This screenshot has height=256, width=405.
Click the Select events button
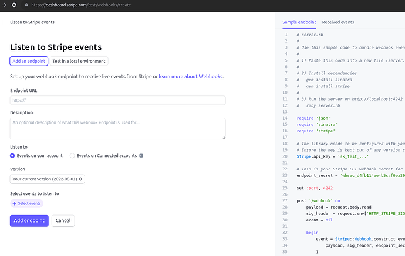[x=26, y=203]
